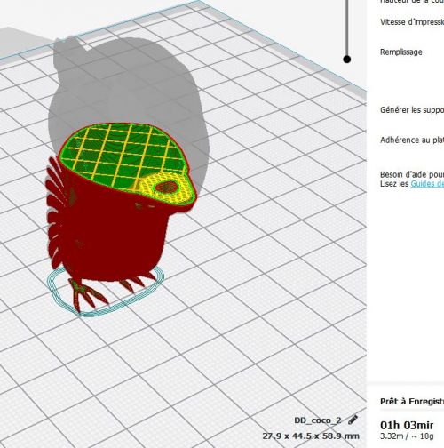Viewport: 444px width, 448px height.
Task: Click the chicken's front left foot
Action: coord(86,294)
